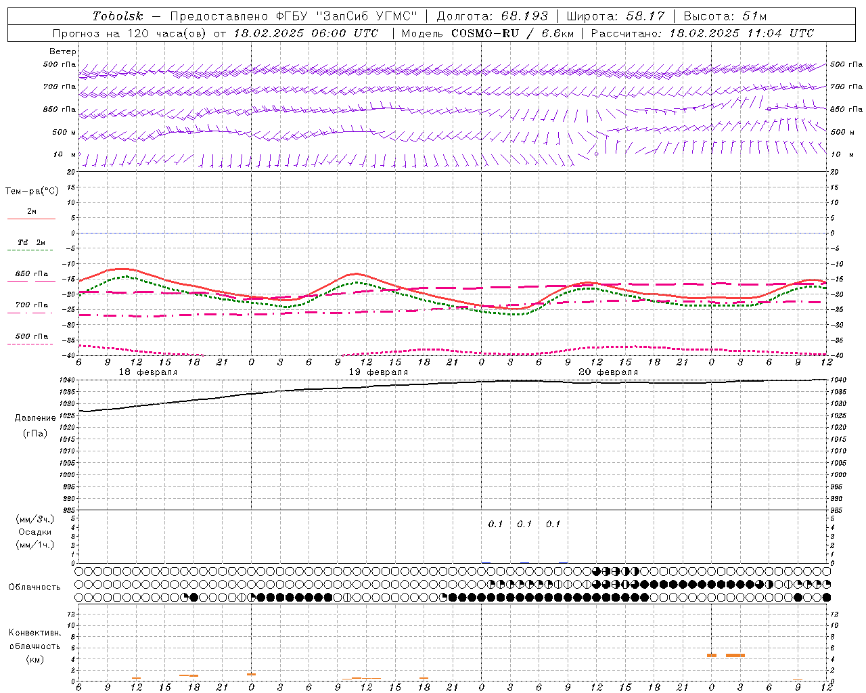
Task: Click the 10 м wind level label on left
Action: click(x=65, y=154)
